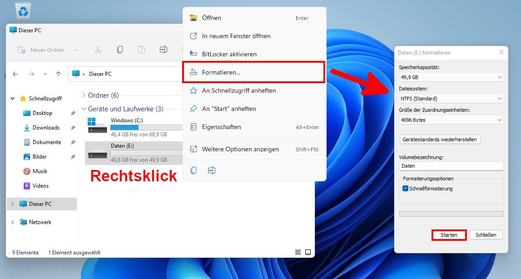
Task: Click the format progress bar
Action: point(451,213)
